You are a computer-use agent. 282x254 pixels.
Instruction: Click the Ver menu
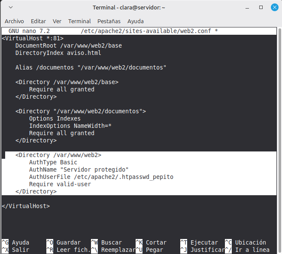click(x=57, y=21)
